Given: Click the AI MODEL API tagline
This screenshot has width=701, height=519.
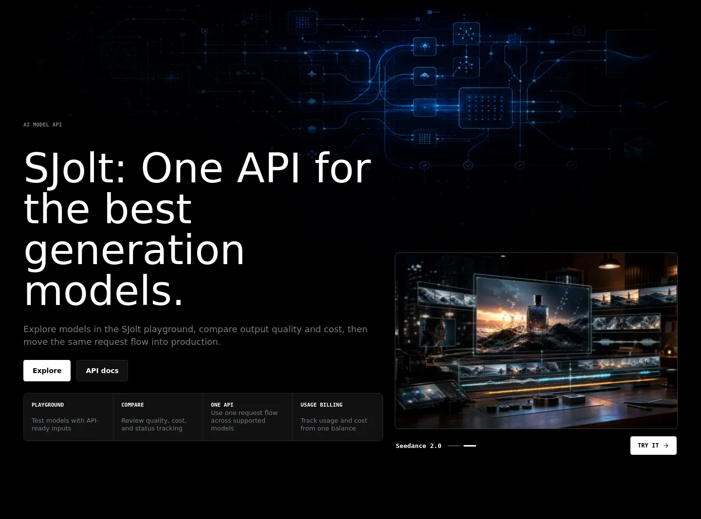Looking at the screenshot, I should tap(43, 125).
